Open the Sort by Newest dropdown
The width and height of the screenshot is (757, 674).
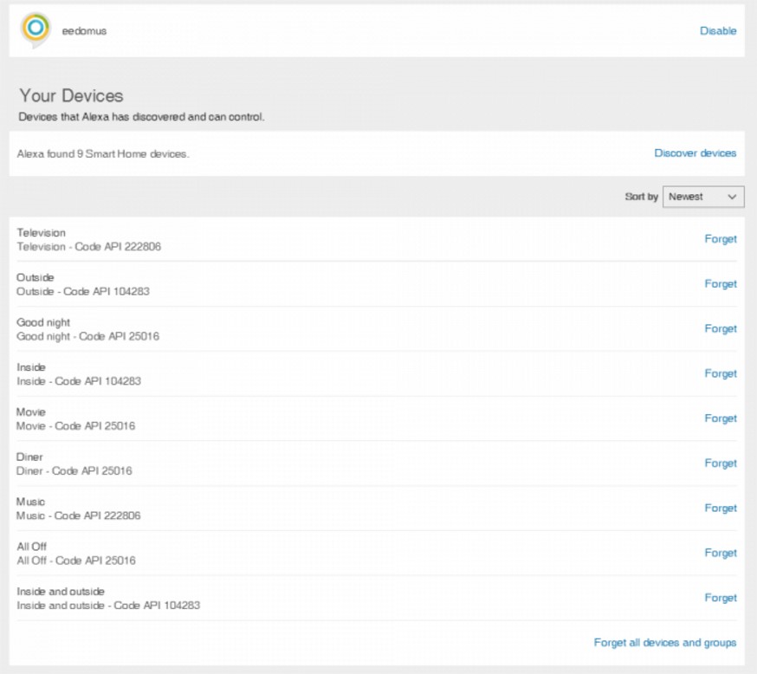(703, 197)
